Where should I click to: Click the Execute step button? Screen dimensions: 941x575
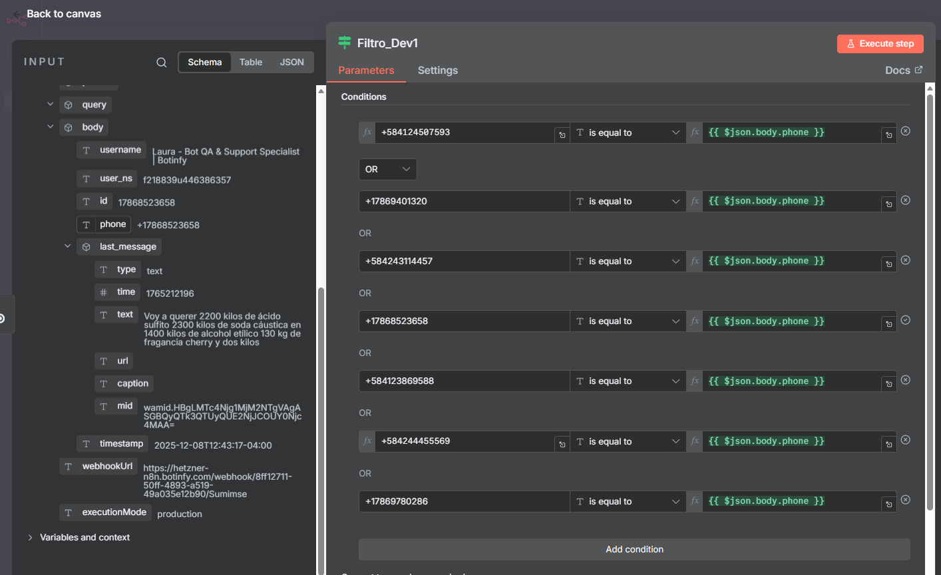point(880,44)
